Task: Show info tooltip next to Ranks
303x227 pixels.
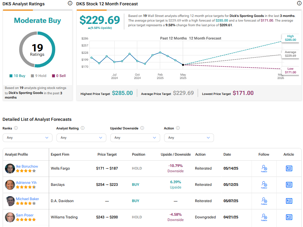Action: point(16,128)
